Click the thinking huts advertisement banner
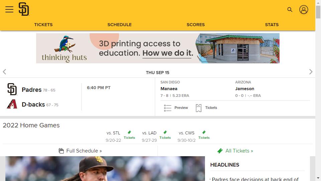 point(158,48)
